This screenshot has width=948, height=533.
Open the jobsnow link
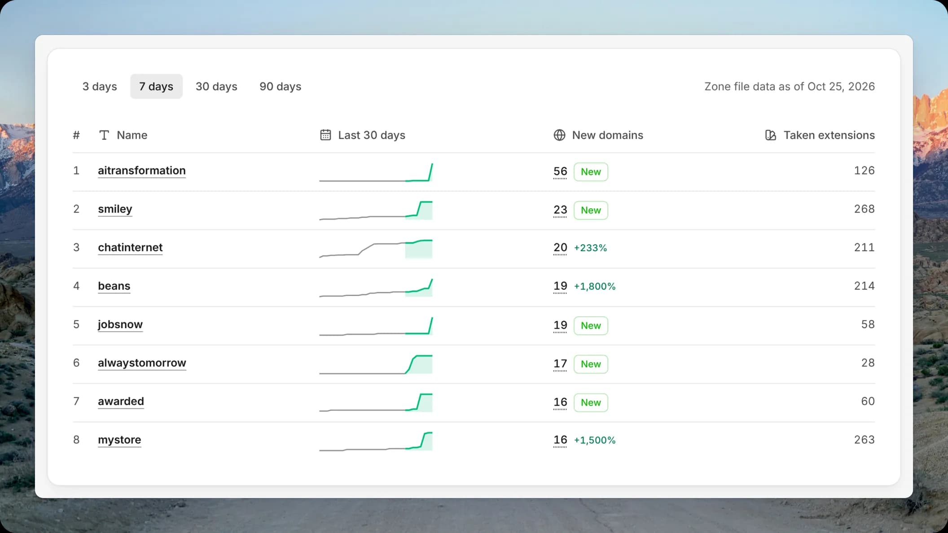[x=120, y=324]
